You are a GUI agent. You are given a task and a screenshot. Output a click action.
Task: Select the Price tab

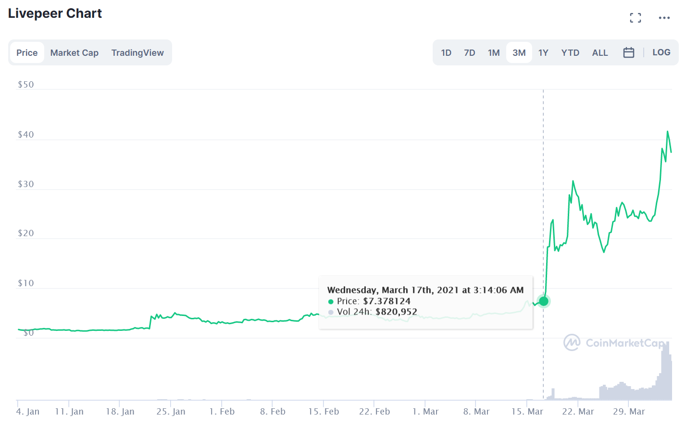click(x=27, y=52)
